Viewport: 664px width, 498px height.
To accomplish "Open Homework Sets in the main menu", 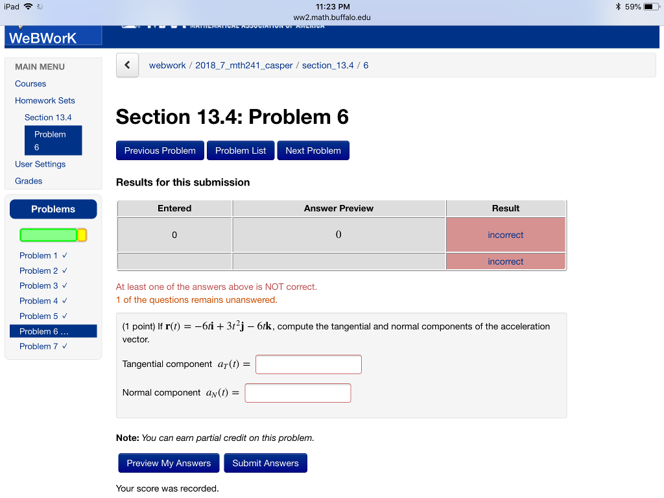I will [45, 101].
